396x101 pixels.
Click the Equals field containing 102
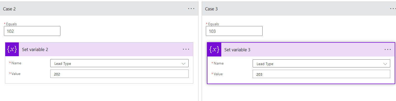click(32, 31)
